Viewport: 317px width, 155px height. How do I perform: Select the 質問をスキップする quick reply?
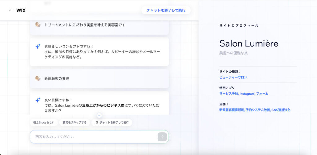[x=75, y=122]
